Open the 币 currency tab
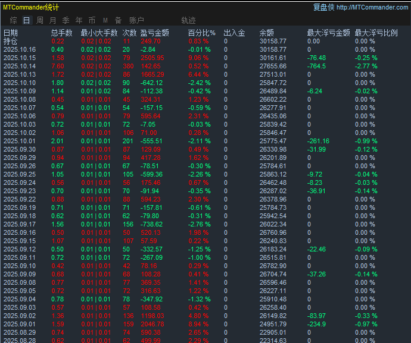This screenshot has height=343, width=411. click(x=92, y=20)
